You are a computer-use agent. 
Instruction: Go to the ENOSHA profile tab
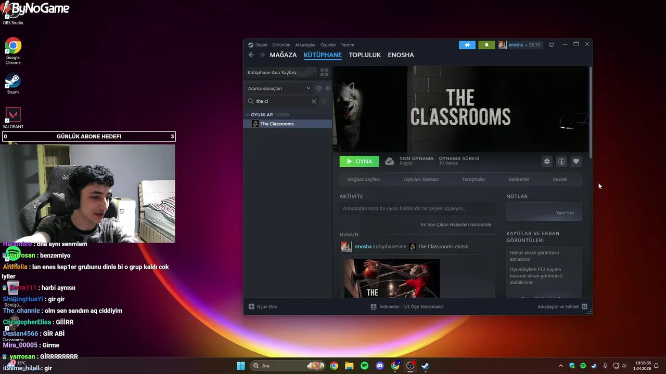coord(401,55)
